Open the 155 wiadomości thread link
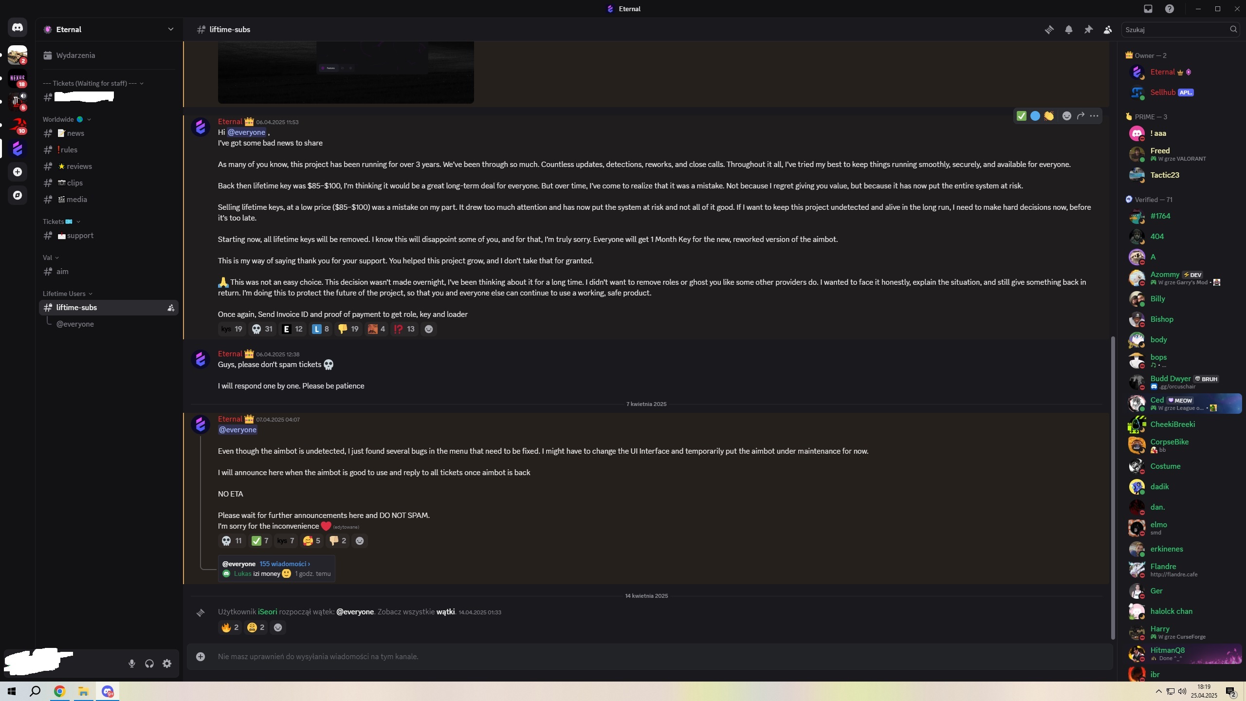This screenshot has height=701, width=1246. coord(285,564)
